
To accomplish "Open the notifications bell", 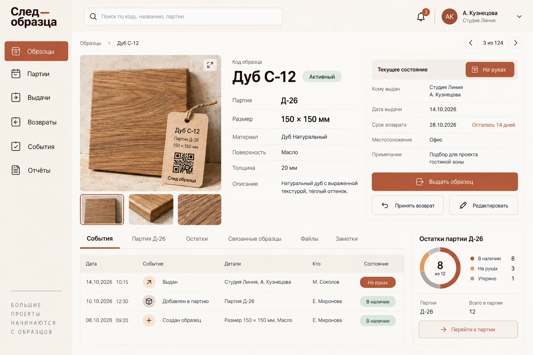I will [x=421, y=17].
